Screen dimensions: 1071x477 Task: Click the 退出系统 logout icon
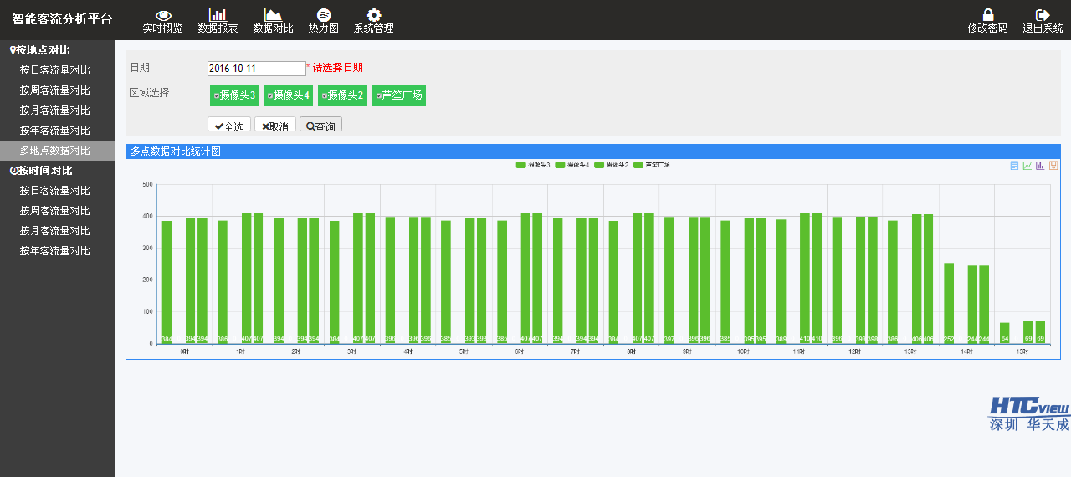1043,15
